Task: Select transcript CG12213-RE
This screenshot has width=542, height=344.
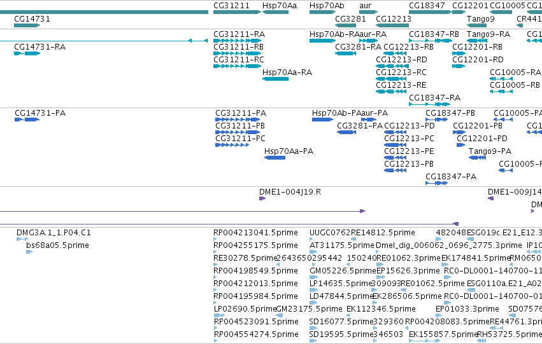Action: [391, 92]
